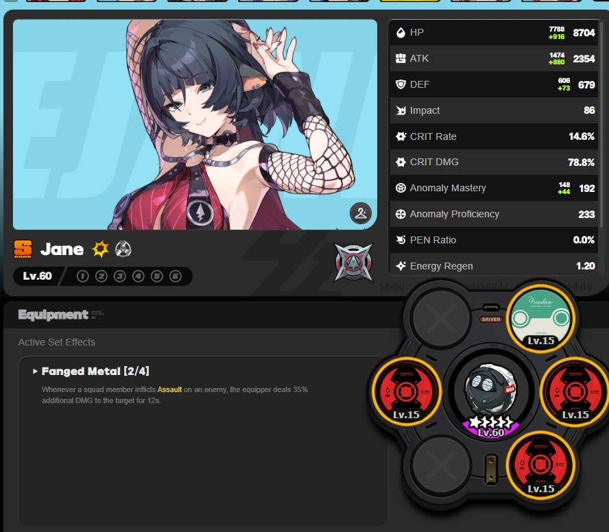Screen dimensions: 609x532
Task: Click the Anomaly Proficiency icon
Action: pyautogui.click(x=401, y=214)
